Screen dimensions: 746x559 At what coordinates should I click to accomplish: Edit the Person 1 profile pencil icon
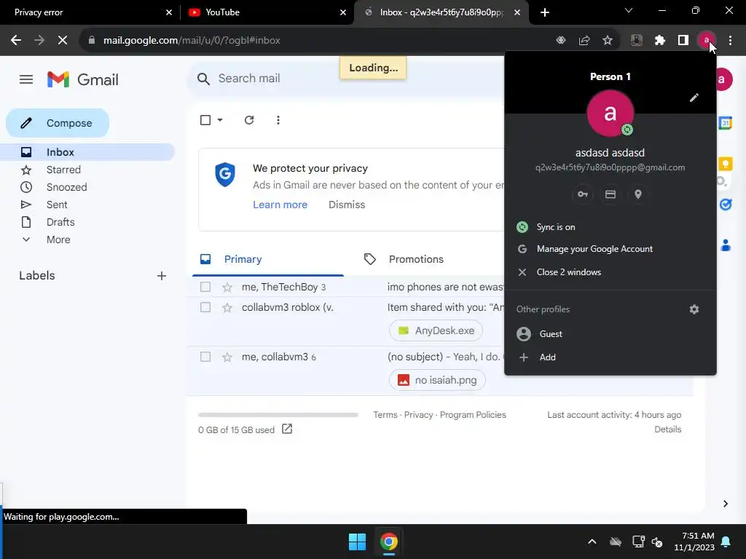point(694,98)
